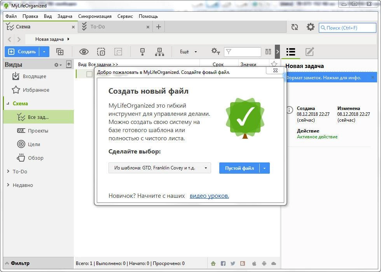Screen dimensions: 381x272
Task: Click the Twitter icon in the status bar
Action: 233,263
